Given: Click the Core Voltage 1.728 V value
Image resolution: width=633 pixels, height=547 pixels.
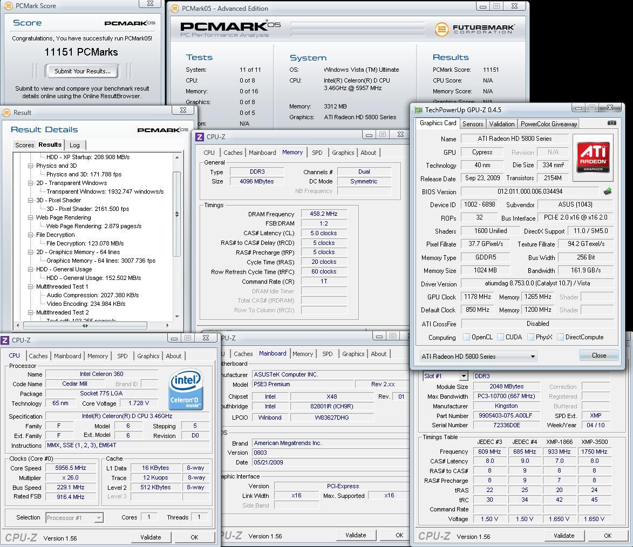Looking at the screenshot, I should [139, 404].
